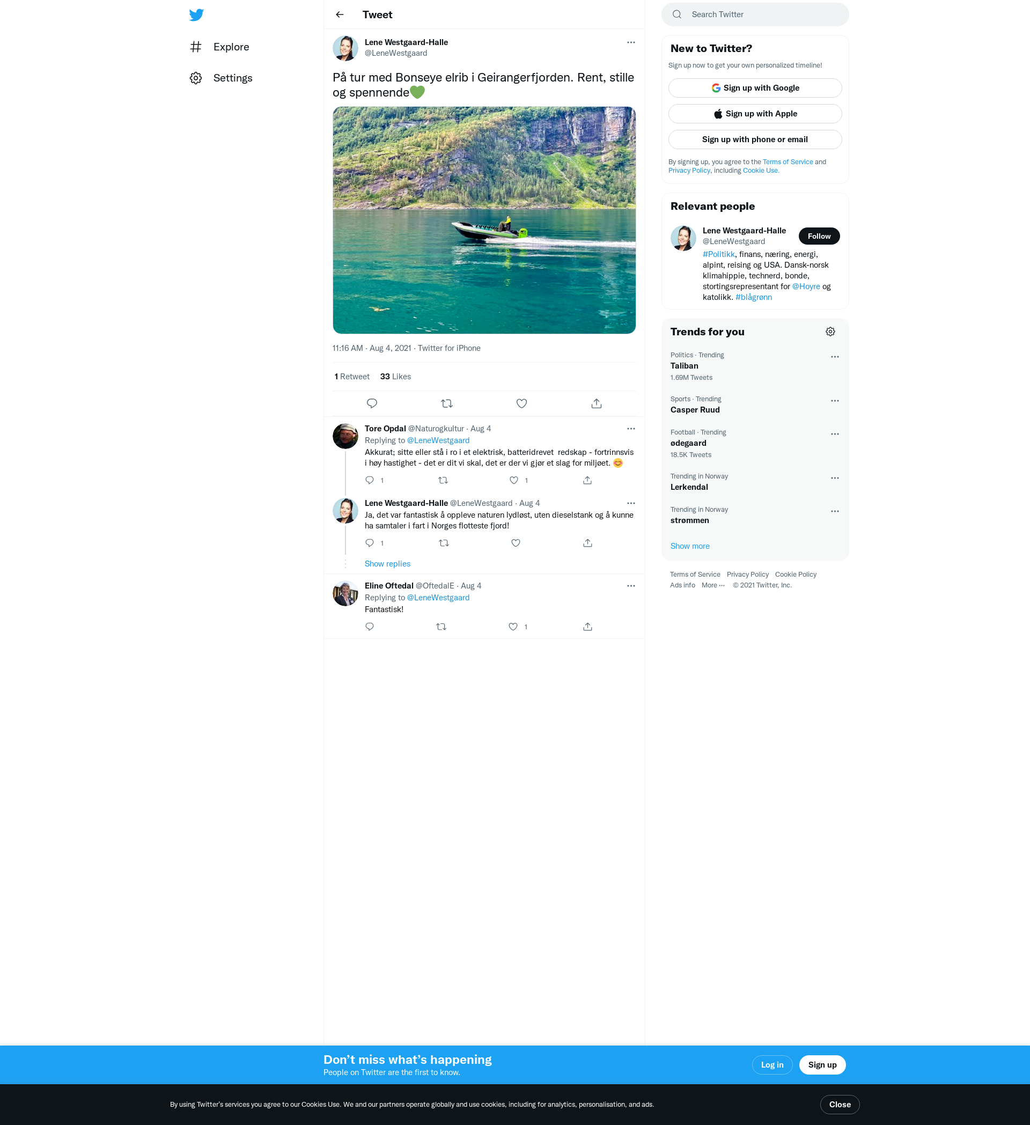
Task: Open the Cookie Use link in signup box
Action: [761, 171]
